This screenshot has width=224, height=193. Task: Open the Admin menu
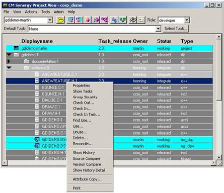[x=59, y=12]
